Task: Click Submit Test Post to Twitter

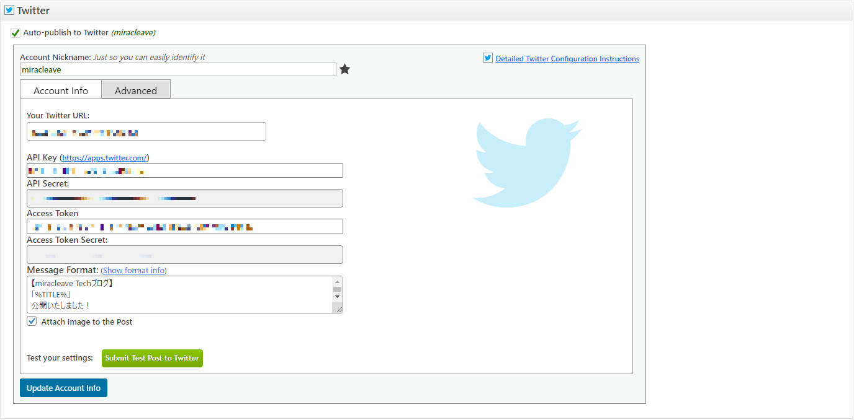Action: pyautogui.click(x=152, y=358)
